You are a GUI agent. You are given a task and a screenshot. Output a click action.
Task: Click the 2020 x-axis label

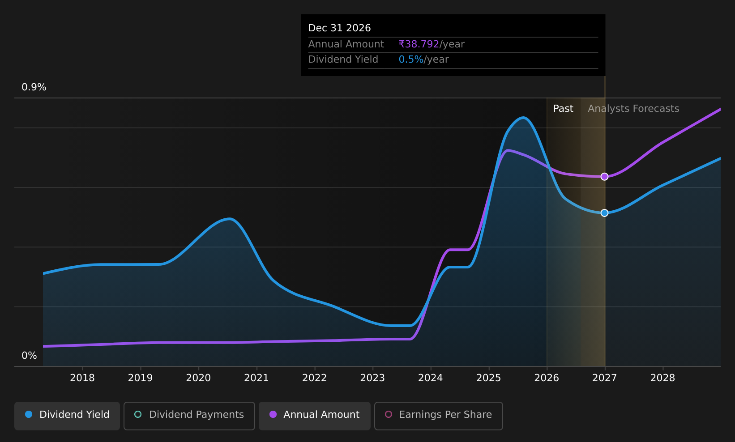[198, 378]
